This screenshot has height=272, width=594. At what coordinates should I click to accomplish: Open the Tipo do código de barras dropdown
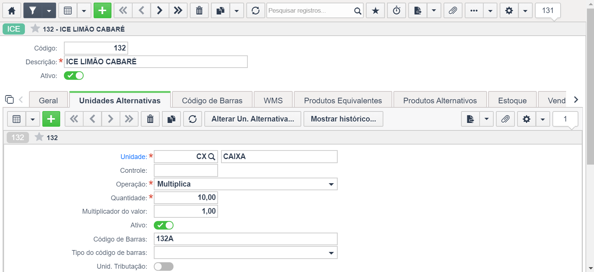pos(246,253)
